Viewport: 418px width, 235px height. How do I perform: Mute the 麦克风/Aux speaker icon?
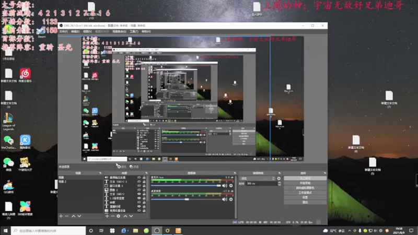point(225,185)
